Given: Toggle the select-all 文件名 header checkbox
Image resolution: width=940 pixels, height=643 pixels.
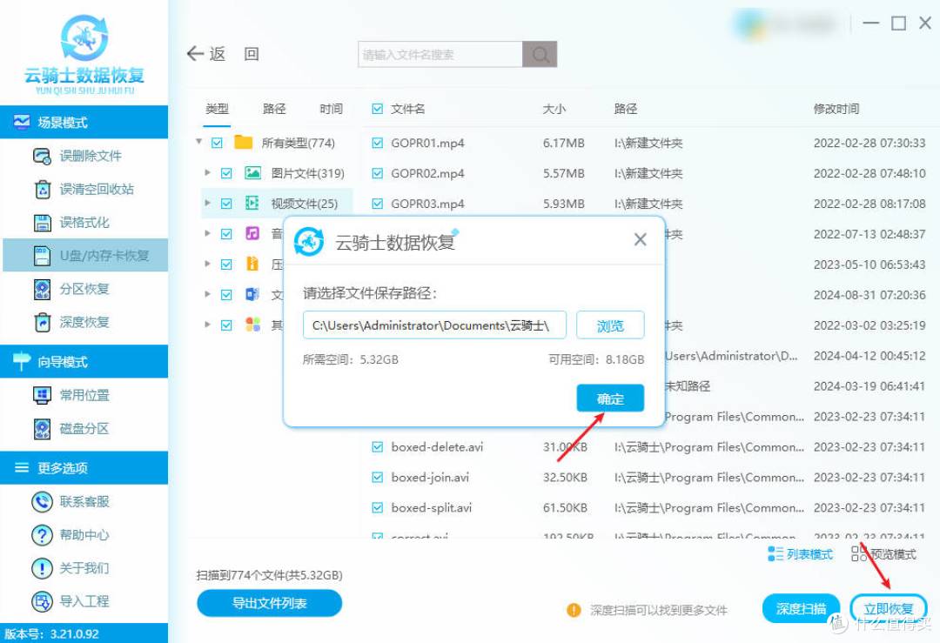Looking at the screenshot, I should (377, 109).
